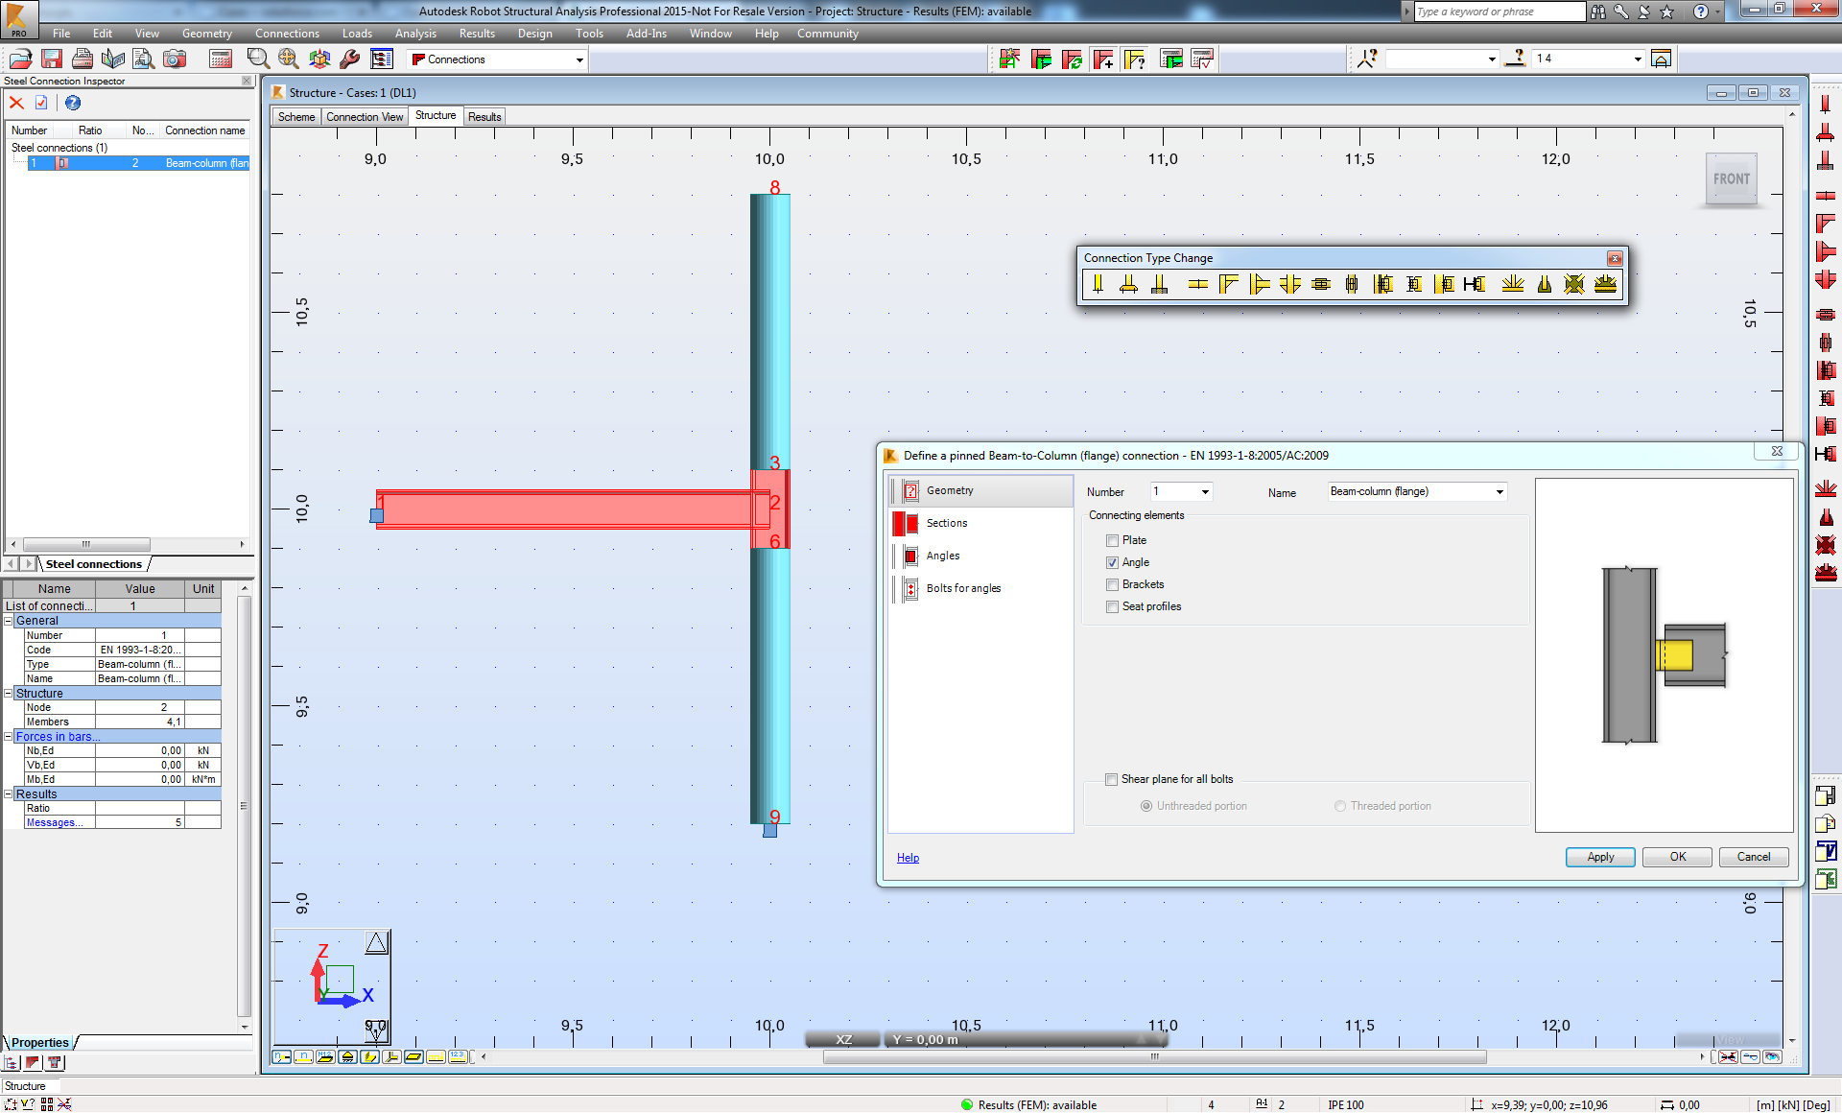The image size is (1842, 1113).
Task: Switch to the Scheme tab
Action: tap(295, 117)
